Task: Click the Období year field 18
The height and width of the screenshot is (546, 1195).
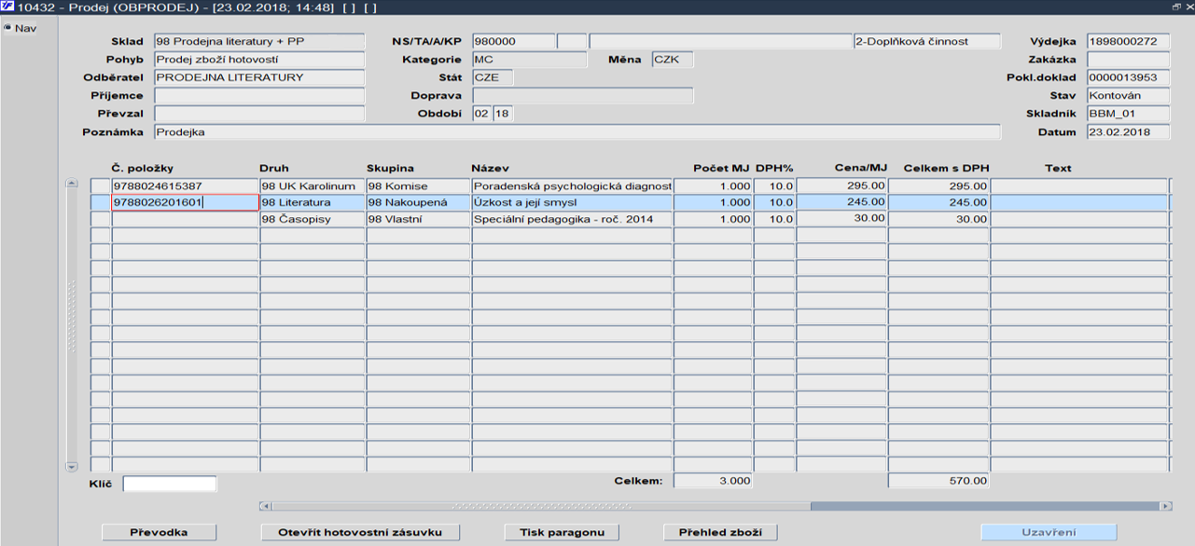Action: (503, 113)
